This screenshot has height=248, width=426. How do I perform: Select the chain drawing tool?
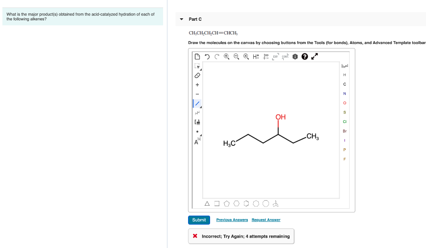point(197,112)
